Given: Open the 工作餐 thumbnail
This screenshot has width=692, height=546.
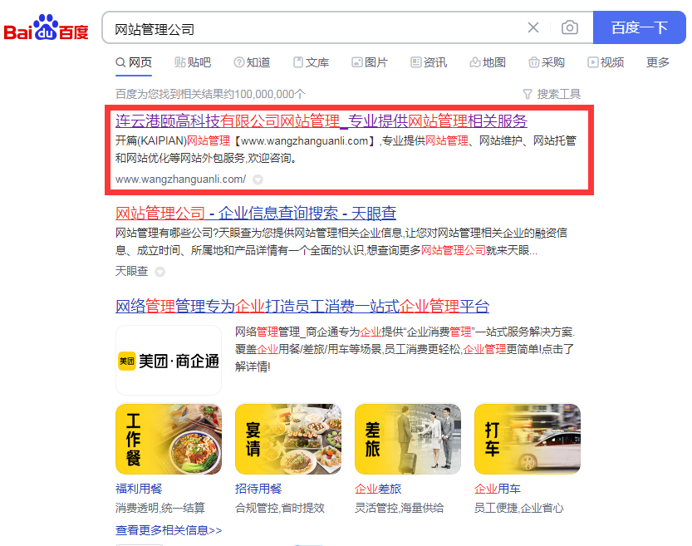Looking at the screenshot, I should coord(169,439).
